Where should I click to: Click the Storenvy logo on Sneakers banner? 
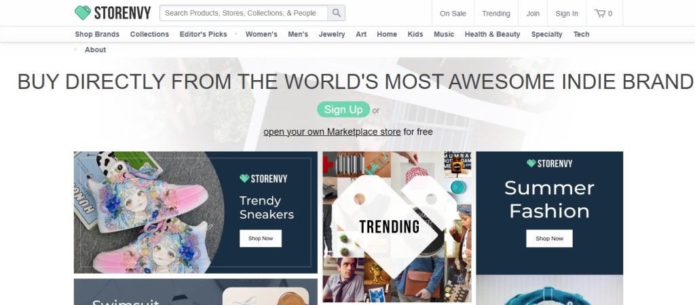263,179
